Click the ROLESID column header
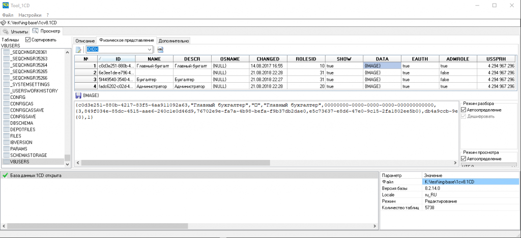The height and width of the screenshot is (238, 521). click(306, 59)
